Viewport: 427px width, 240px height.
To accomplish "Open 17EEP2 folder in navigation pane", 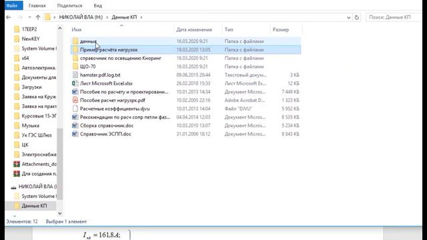I will tap(29, 29).
